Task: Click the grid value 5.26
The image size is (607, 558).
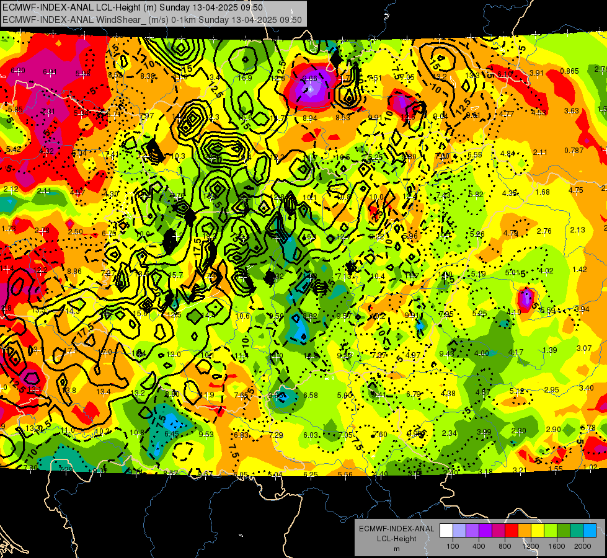Action: tap(477, 234)
